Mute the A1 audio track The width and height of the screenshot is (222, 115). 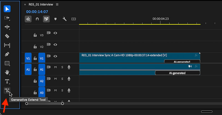[55, 67]
